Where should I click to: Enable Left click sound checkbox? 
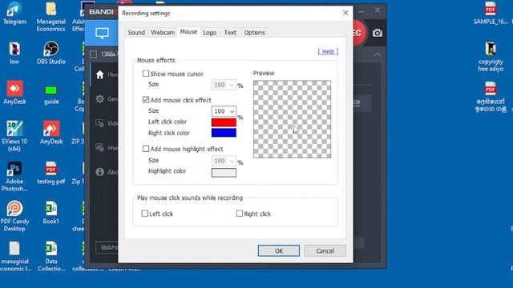point(144,214)
